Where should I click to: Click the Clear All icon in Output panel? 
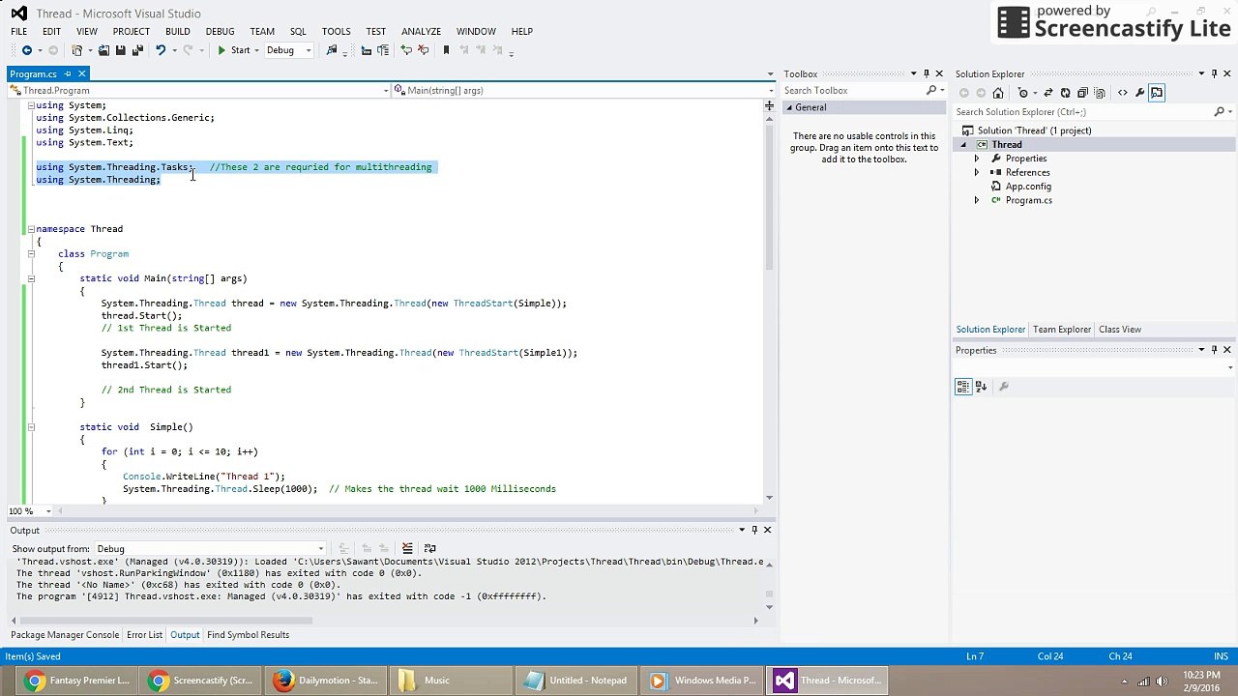click(407, 549)
